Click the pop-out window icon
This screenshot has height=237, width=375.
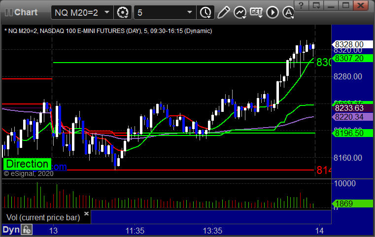coord(316,5)
